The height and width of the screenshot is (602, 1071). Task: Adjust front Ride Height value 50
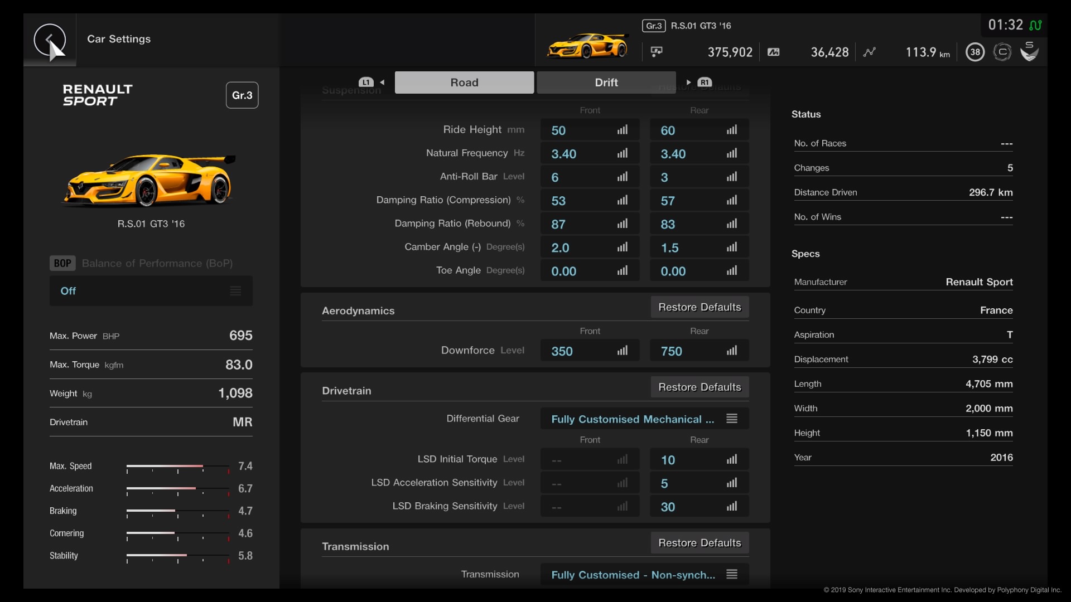(x=590, y=130)
